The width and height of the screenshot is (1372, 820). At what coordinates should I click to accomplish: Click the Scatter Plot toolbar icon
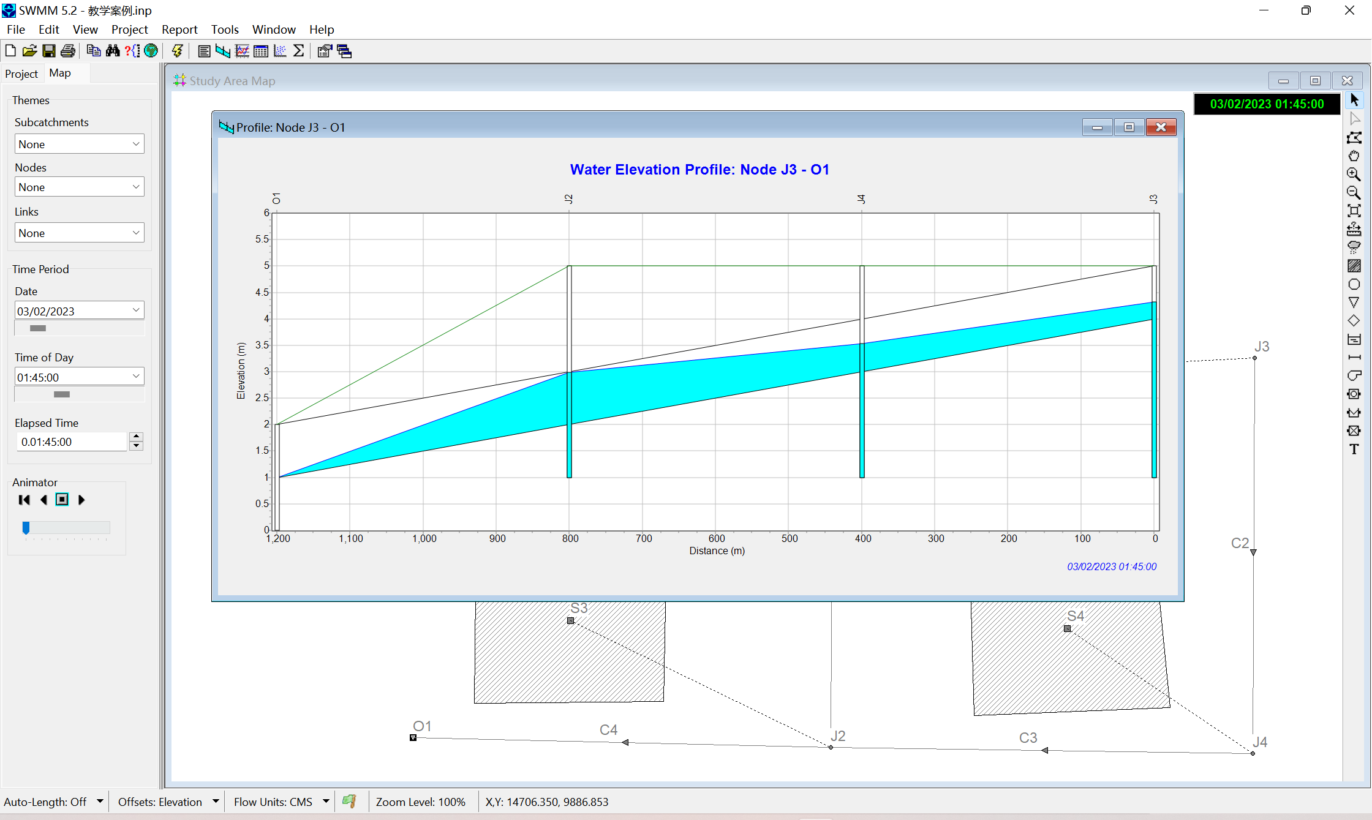pos(280,51)
